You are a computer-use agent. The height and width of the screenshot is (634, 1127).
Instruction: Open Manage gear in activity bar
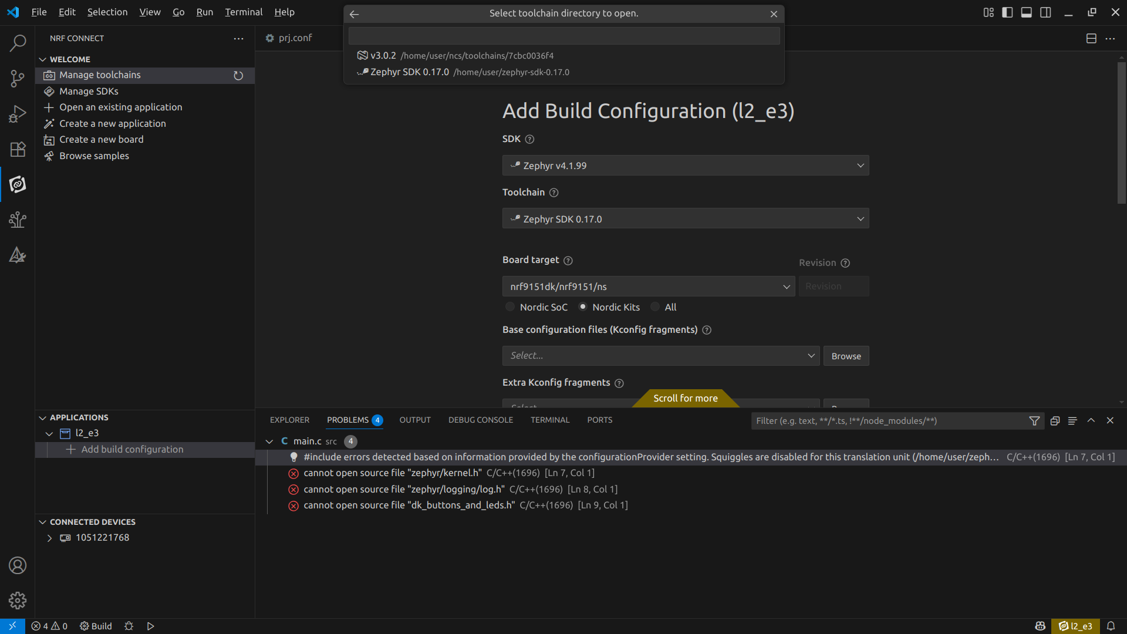18,601
